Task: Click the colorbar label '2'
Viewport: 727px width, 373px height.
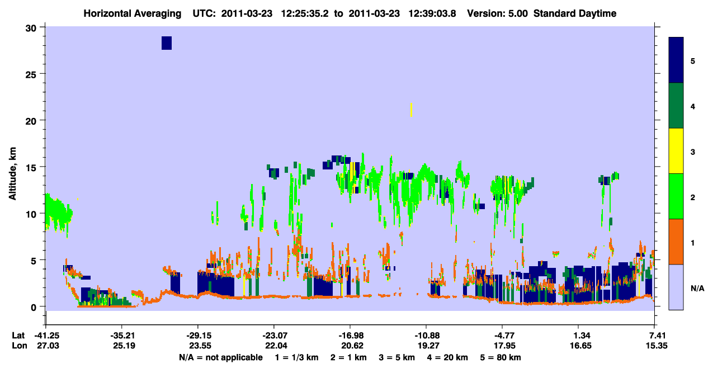Action: pos(693,197)
